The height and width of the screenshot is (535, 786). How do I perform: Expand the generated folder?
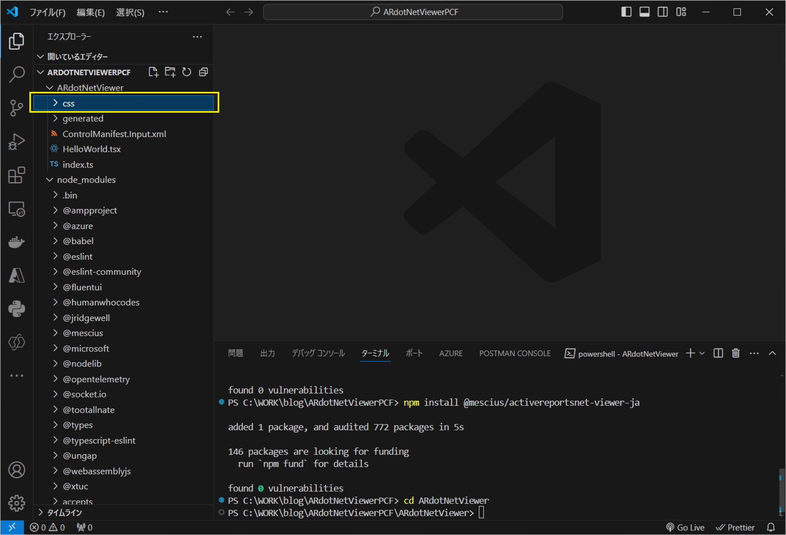[123, 119]
